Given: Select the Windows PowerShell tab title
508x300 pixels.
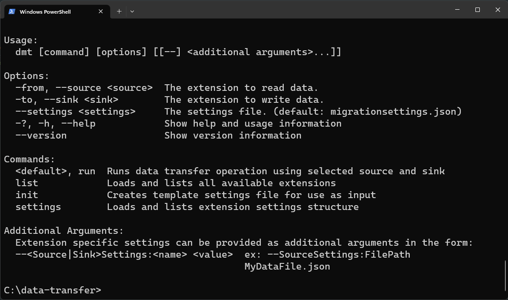Looking at the screenshot, I should 45,12.
